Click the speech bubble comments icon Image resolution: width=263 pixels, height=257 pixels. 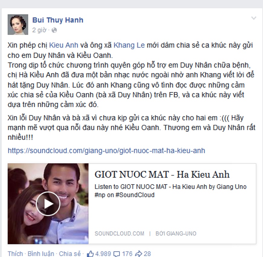tap(117, 254)
